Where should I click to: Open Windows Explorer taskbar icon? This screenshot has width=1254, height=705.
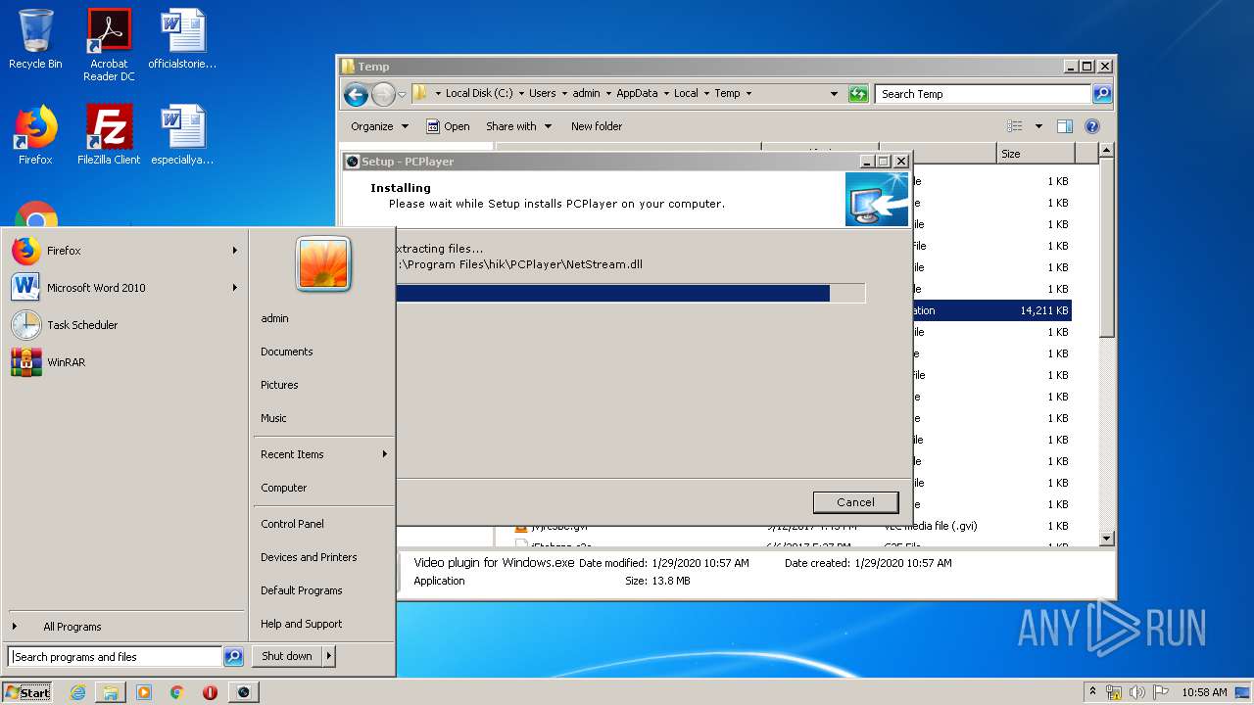tap(111, 692)
